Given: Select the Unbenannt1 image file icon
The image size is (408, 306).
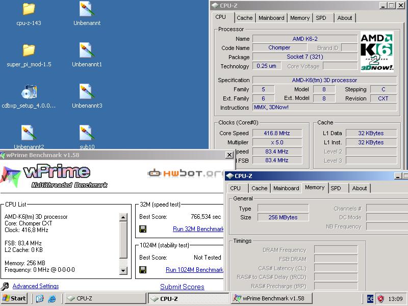Looking at the screenshot, I should [87, 50].
